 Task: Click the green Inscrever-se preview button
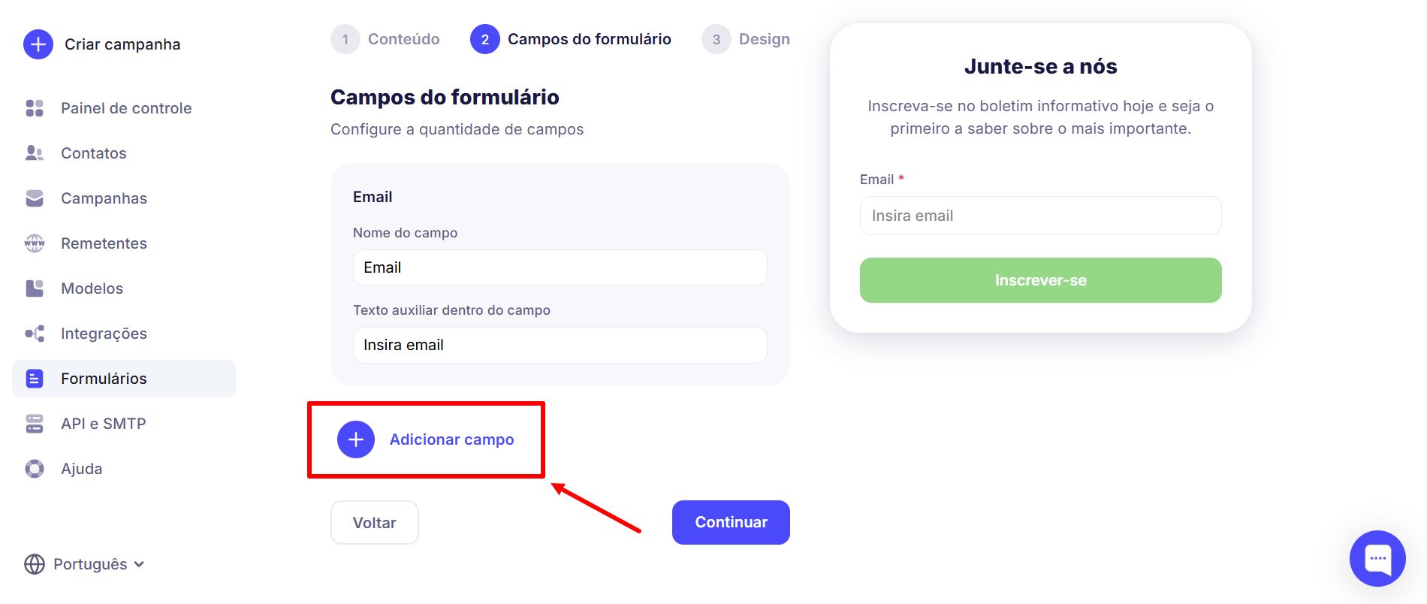[1040, 280]
